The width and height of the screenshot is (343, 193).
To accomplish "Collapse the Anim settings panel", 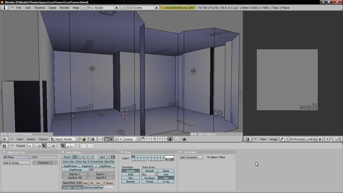I will [63, 152].
